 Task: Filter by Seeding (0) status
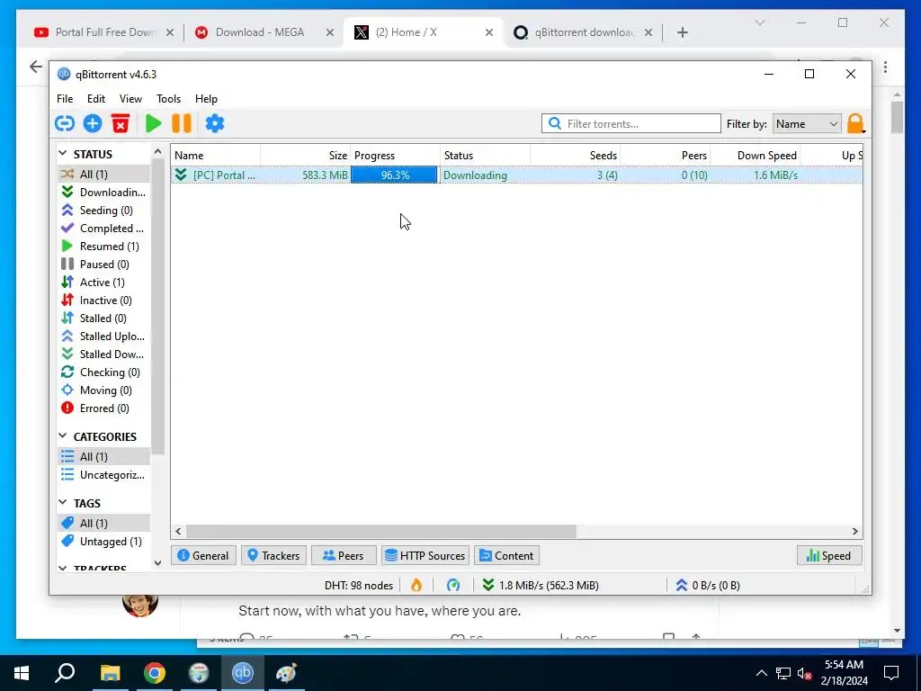coord(104,211)
